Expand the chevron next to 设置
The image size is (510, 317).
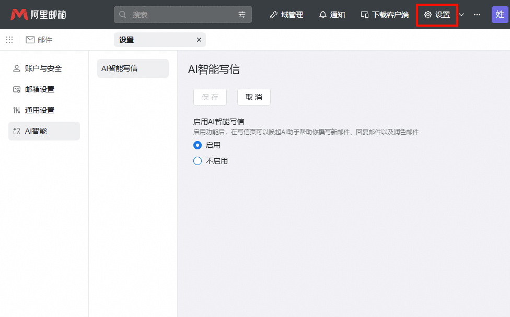pyautogui.click(x=461, y=15)
